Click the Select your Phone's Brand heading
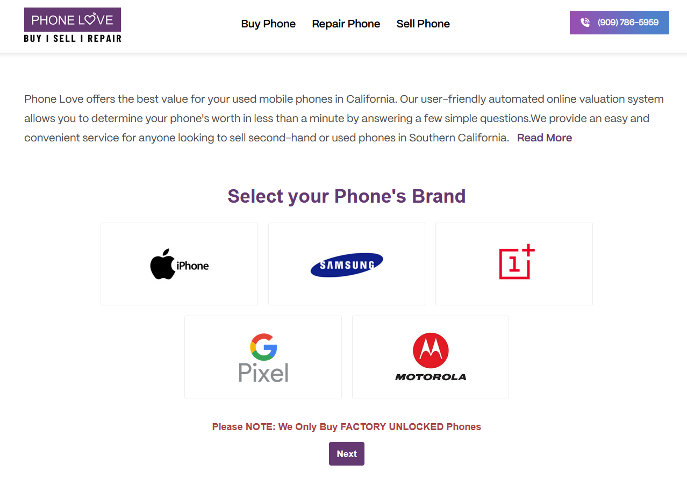The height and width of the screenshot is (486, 687). pyautogui.click(x=347, y=196)
